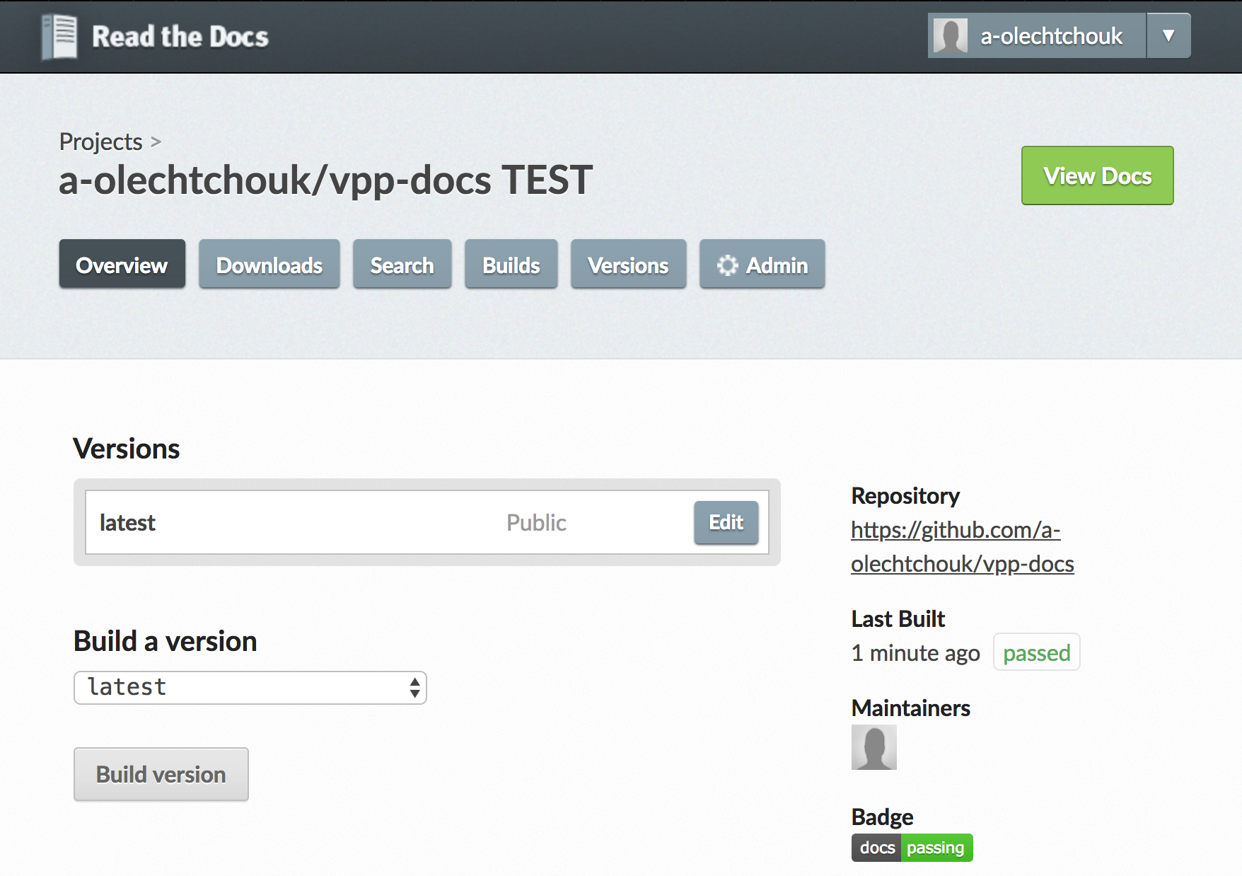Click the Read the Docs book logo icon
Image resolution: width=1242 pixels, height=876 pixels.
59,37
